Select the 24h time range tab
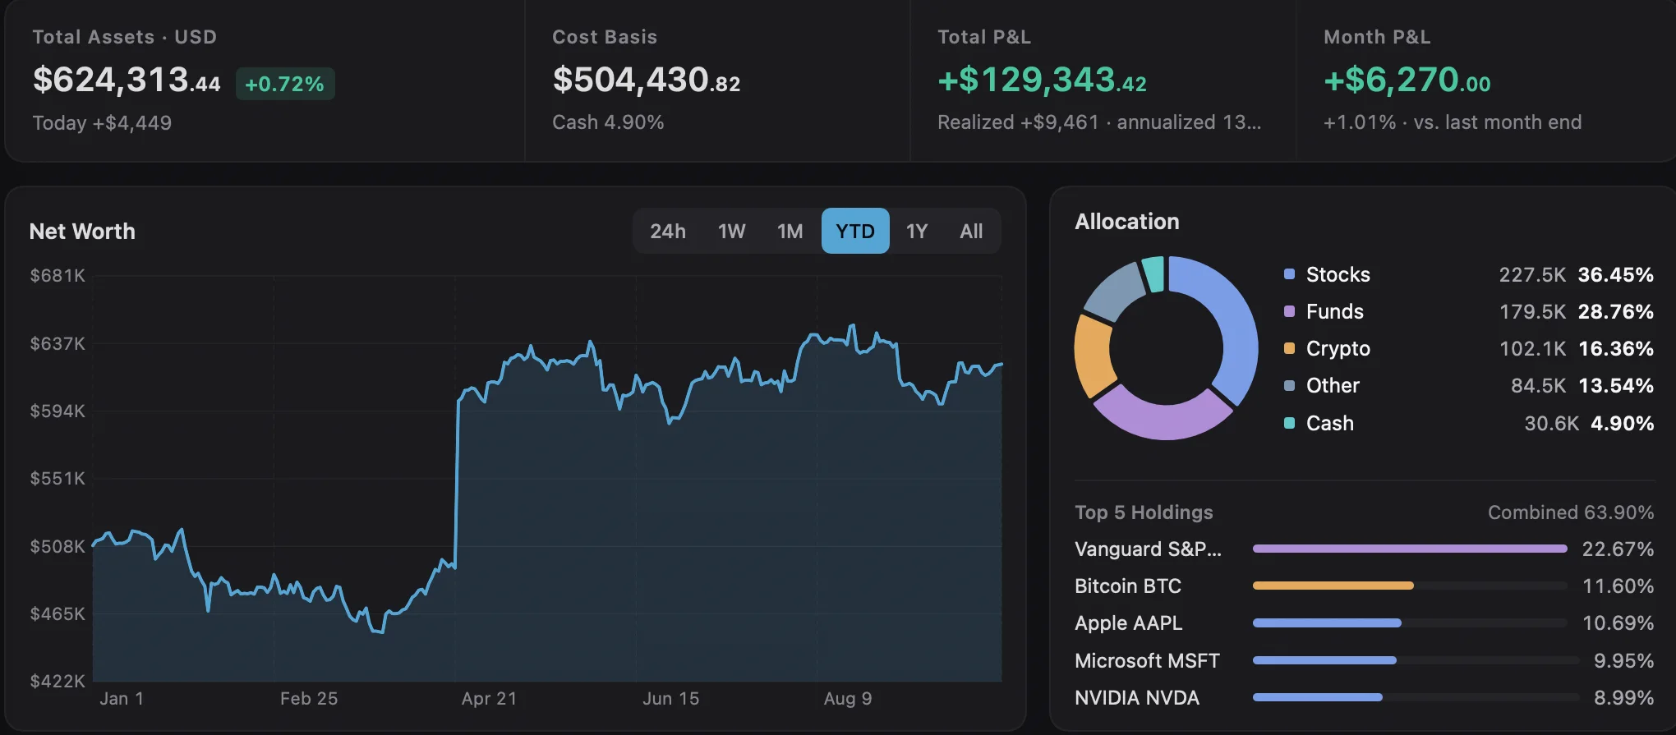Image resolution: width=1676 pixels, height=735 pixels. pos(668,232)
